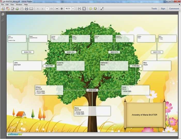Click the Elizabeth ANDREWS ancestor box
The image size is (181, 139).
pyautogui.click(x=125, y=39)
